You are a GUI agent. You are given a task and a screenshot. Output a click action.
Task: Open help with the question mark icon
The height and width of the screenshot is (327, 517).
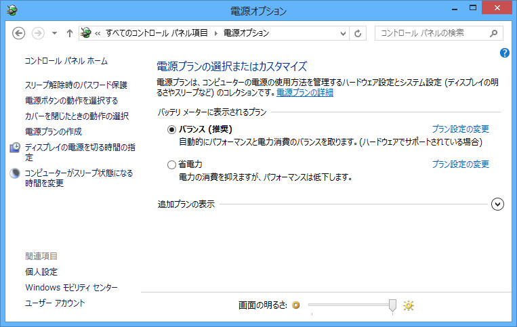click(505, 53)
